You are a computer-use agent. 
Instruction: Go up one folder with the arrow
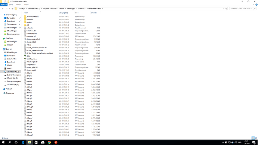point(12,9)
